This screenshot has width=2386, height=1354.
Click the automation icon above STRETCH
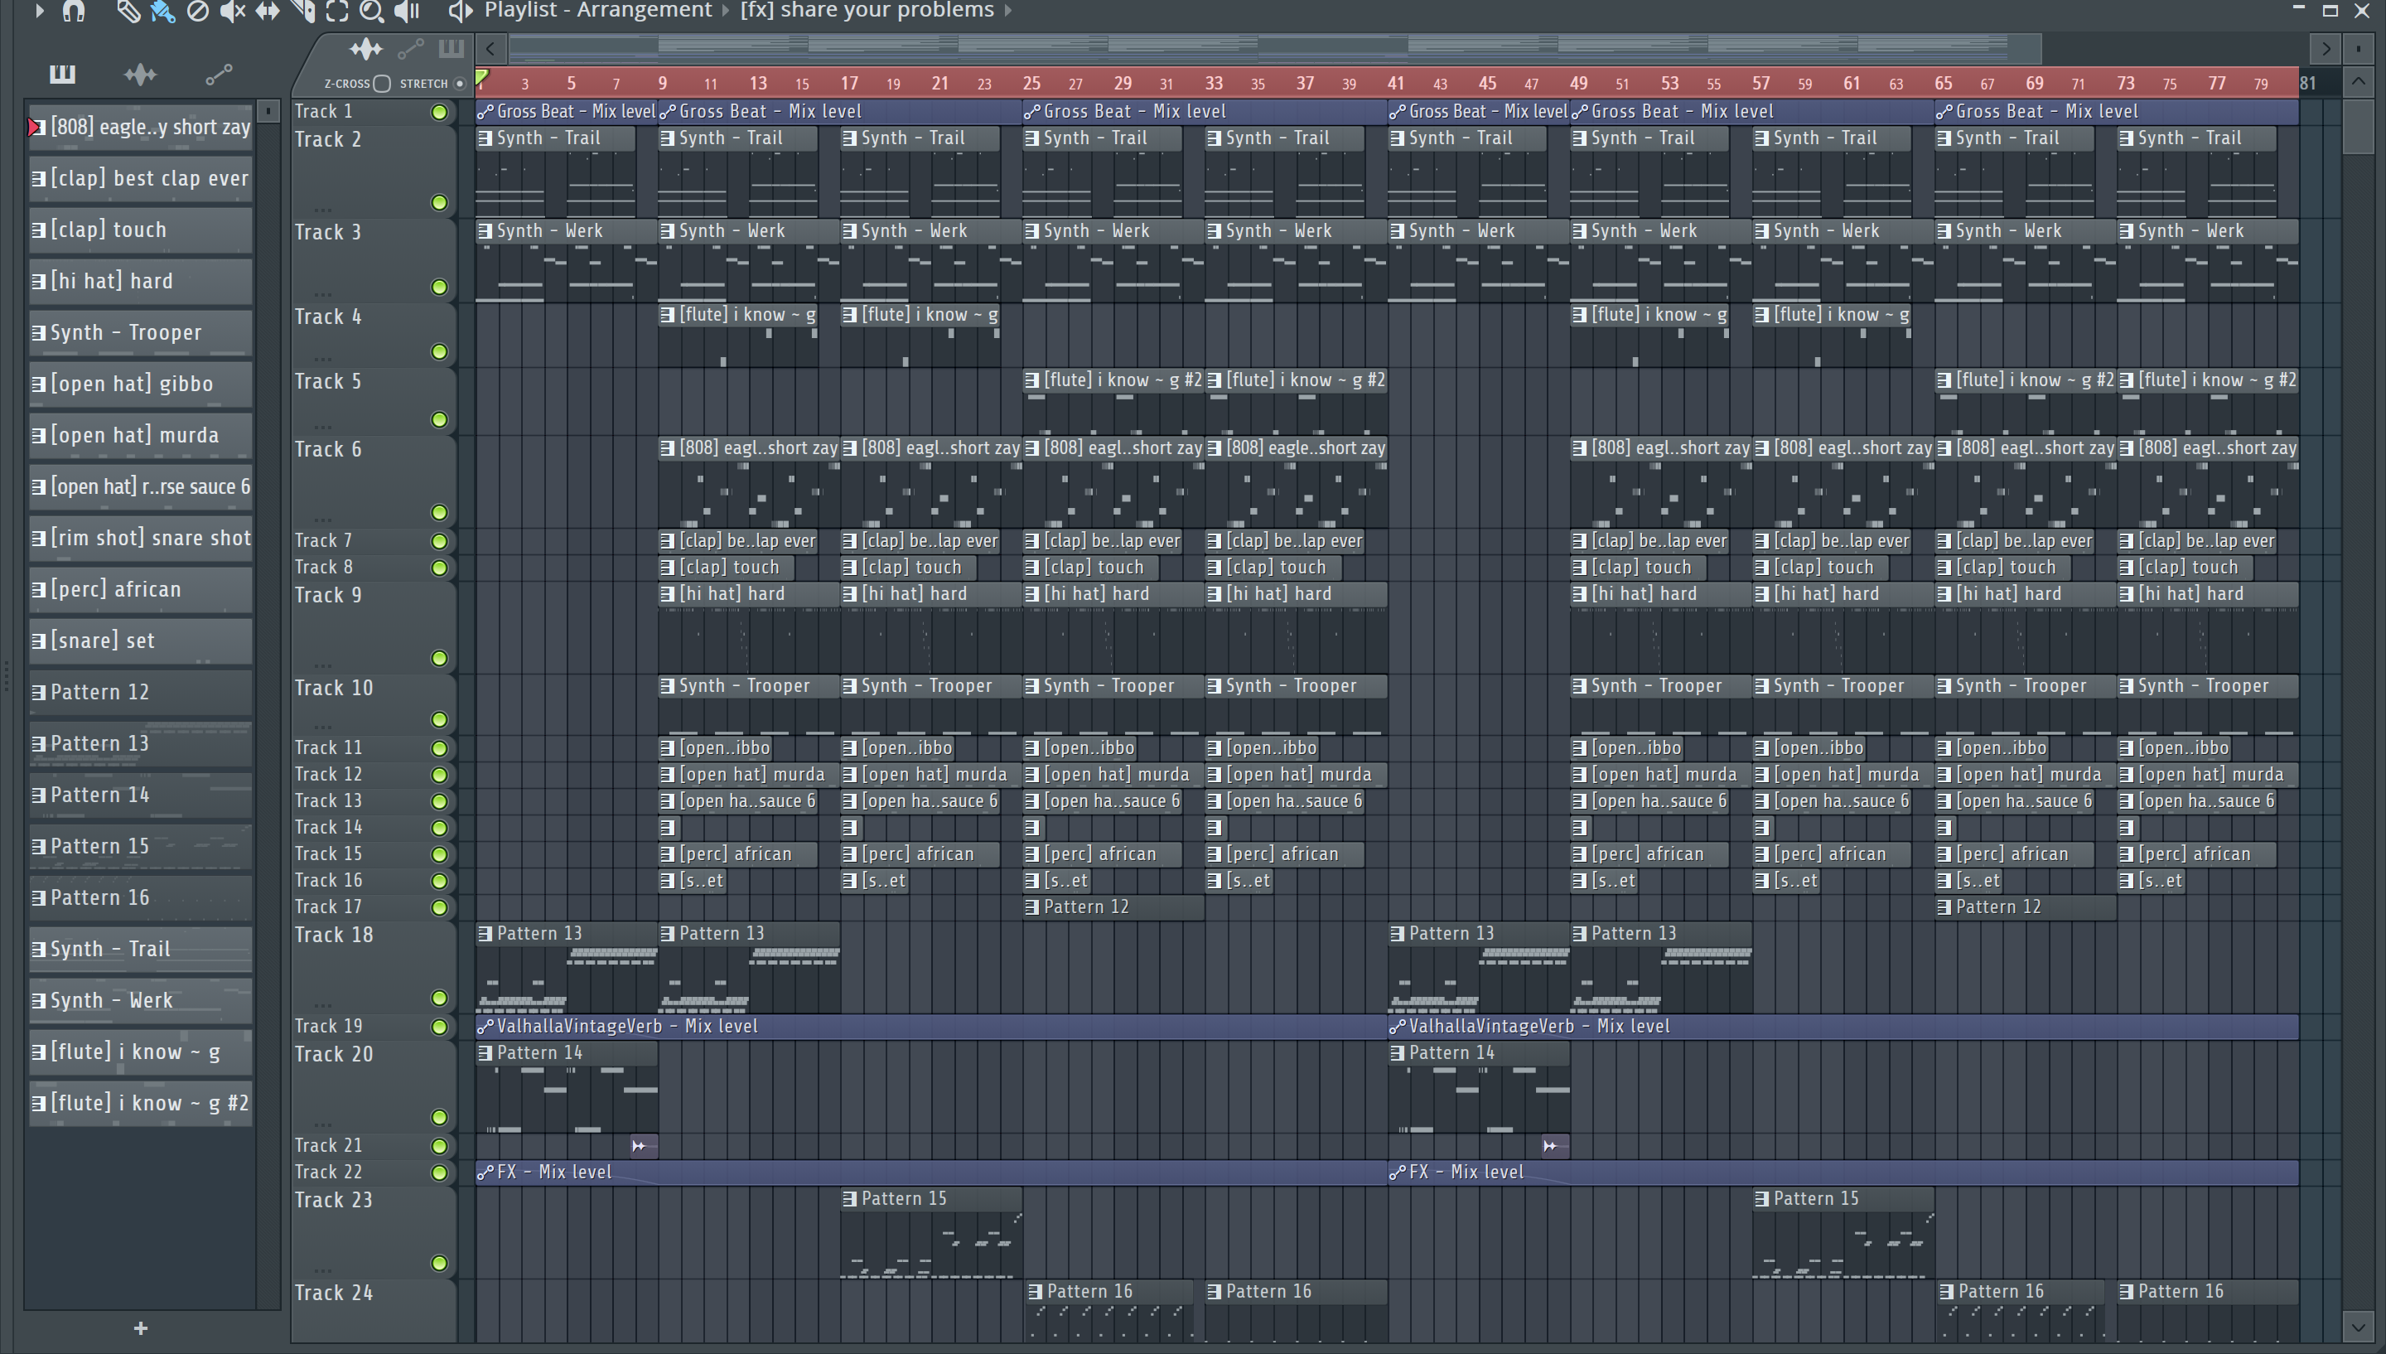[411, 48]
